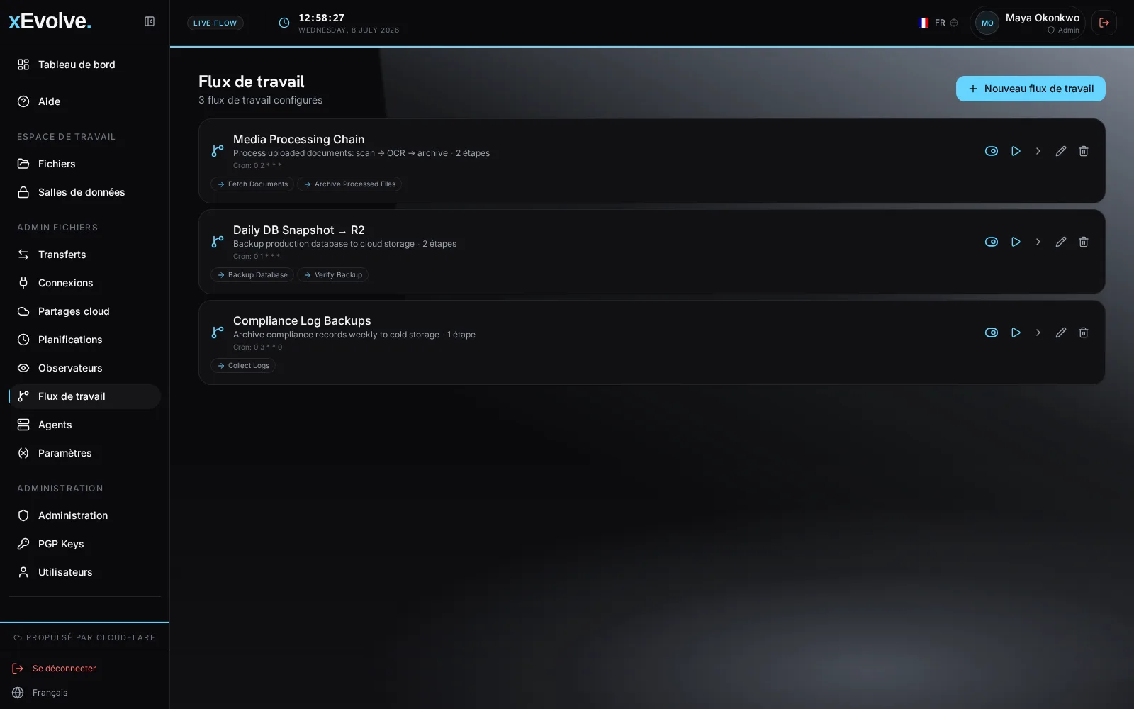Delete the Compliance Log Backups workflow
Viewport: 1134px width, 709px height.
(x=1084, y=333)
